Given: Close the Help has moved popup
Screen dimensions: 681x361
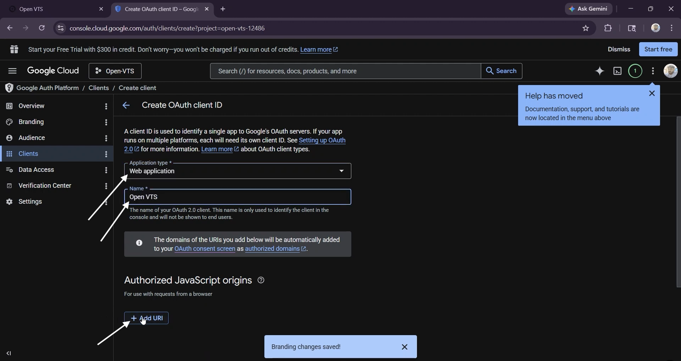Looking at the screenshot, I should click(x=652, y=94).
